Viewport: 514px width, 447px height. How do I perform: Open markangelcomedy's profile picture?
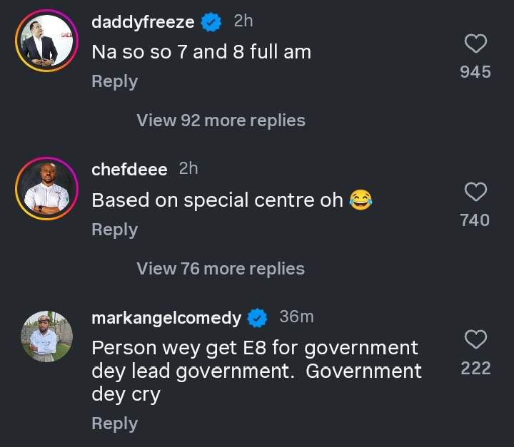coord(46,336)
